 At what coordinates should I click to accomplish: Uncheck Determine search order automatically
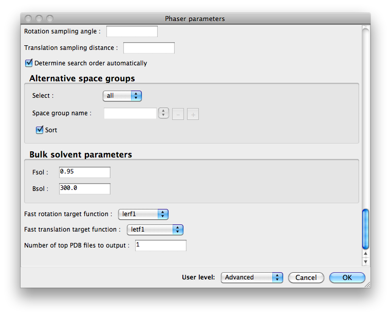tap(29, 63)
